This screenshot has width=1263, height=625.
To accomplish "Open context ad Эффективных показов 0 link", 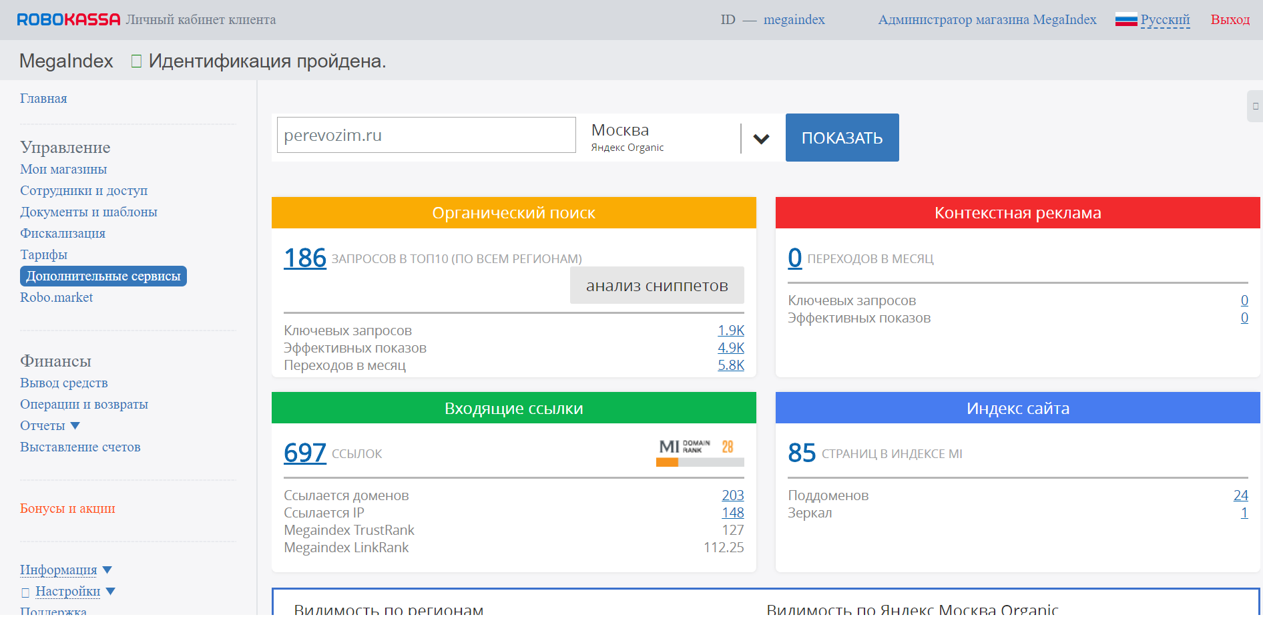I will [1244, 318].
